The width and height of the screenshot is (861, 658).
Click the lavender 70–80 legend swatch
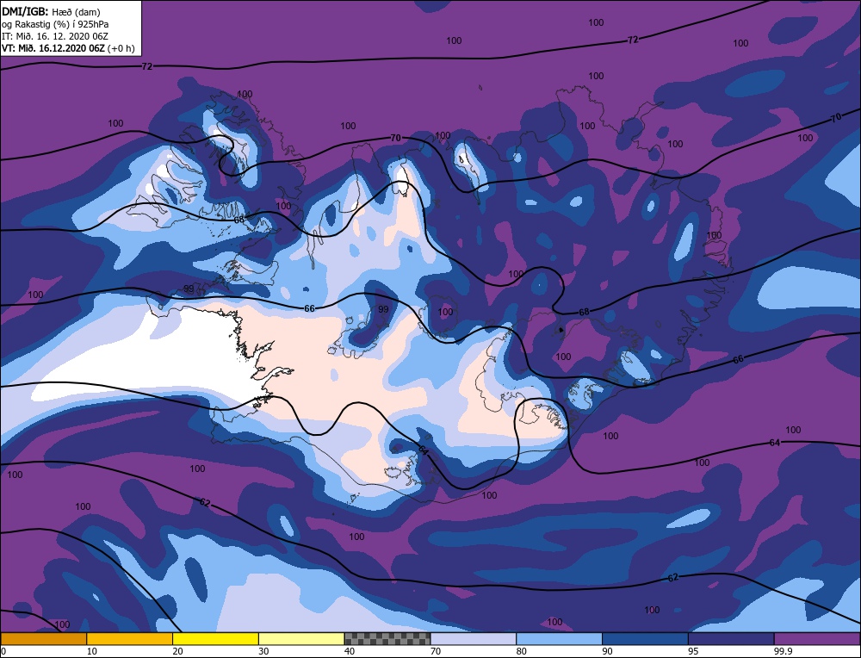pyautogui.click(x=474, y=638)
